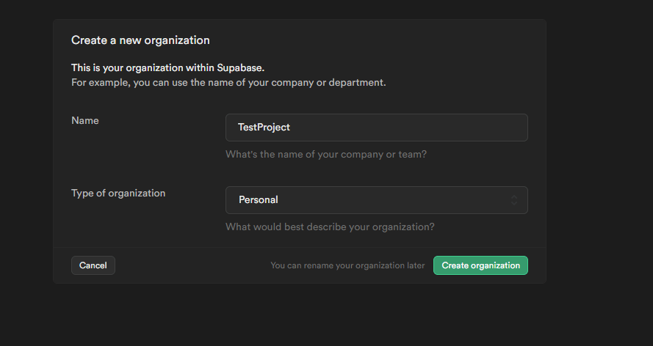Click the empty footer area beside Cancel

192,265
